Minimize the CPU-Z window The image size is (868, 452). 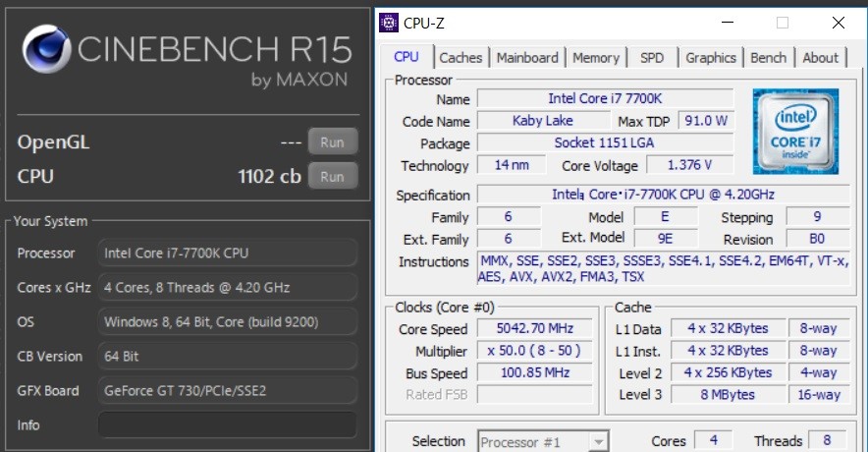(x=728, y=23)
